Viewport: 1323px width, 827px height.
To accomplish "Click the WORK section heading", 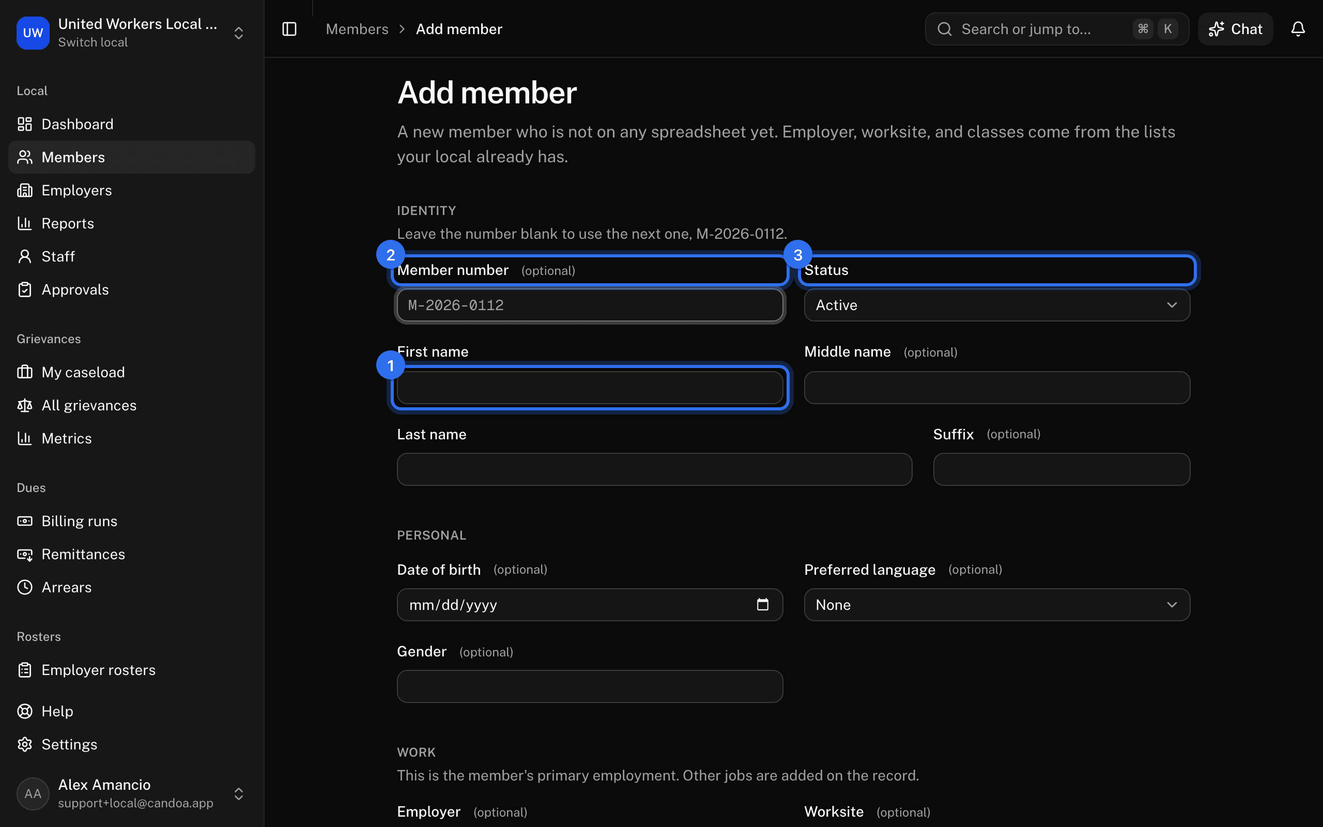I will (x=416, y=752).
